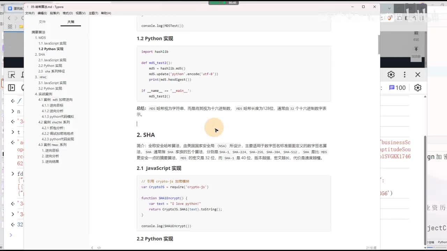Click the DevTools console scrollbar thumb on the right
447x251 pixels.
[425, 190]
